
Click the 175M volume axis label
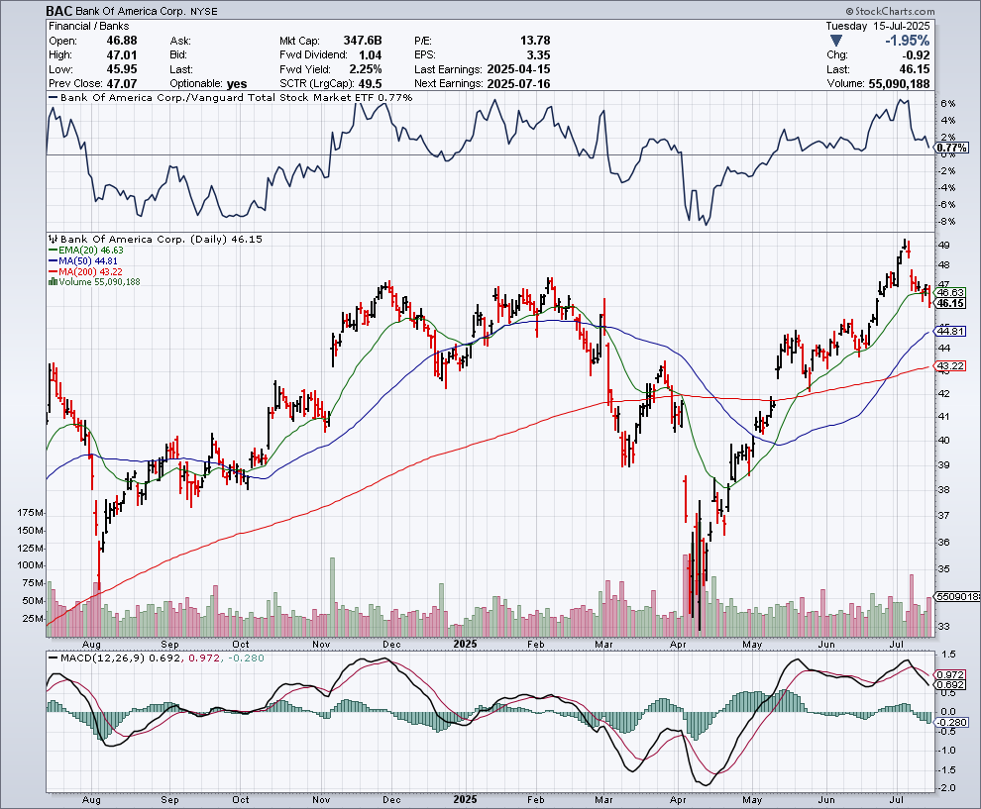point(31,513)
